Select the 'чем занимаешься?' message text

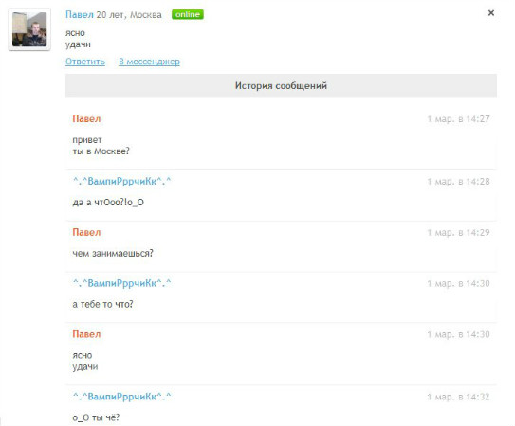tap(113, 253)
